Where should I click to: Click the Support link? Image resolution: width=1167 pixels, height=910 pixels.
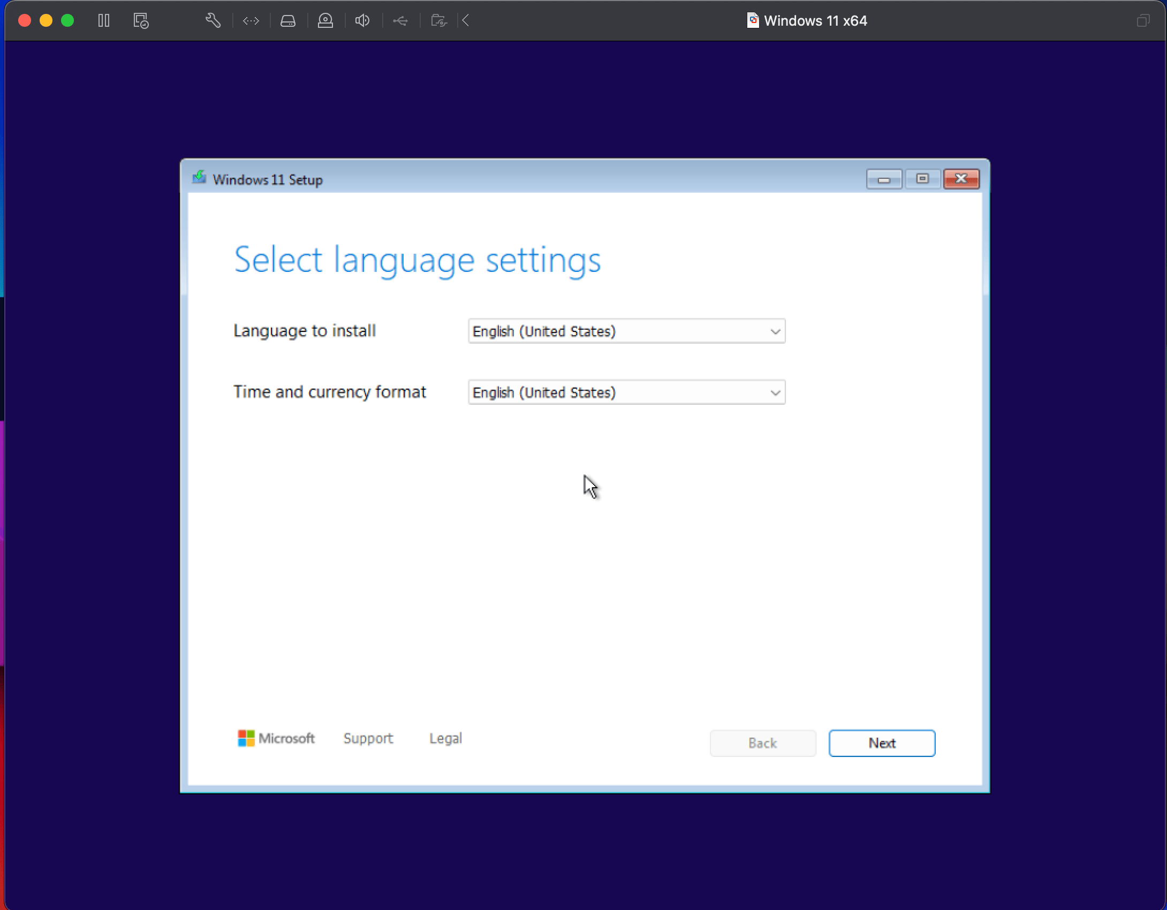pyautogui.click(x=368, y=738)
